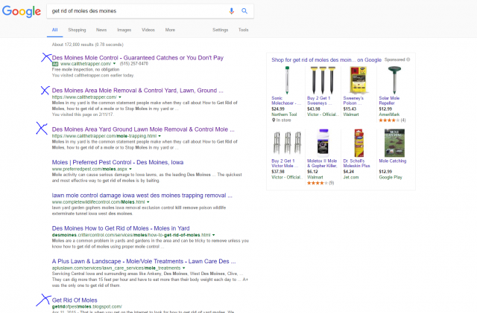Viewport: 477px width, 313px height.
Task: Click 'Shop for get rid of moles' heading link
Action: coord(326,59)
